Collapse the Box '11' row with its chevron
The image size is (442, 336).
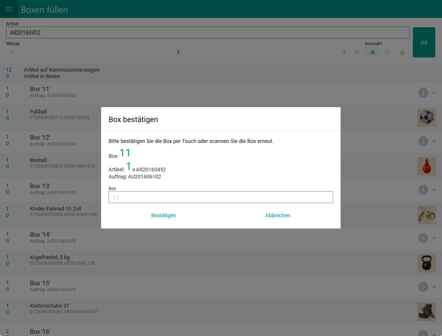pyautogui.click(x=435, y=92)
